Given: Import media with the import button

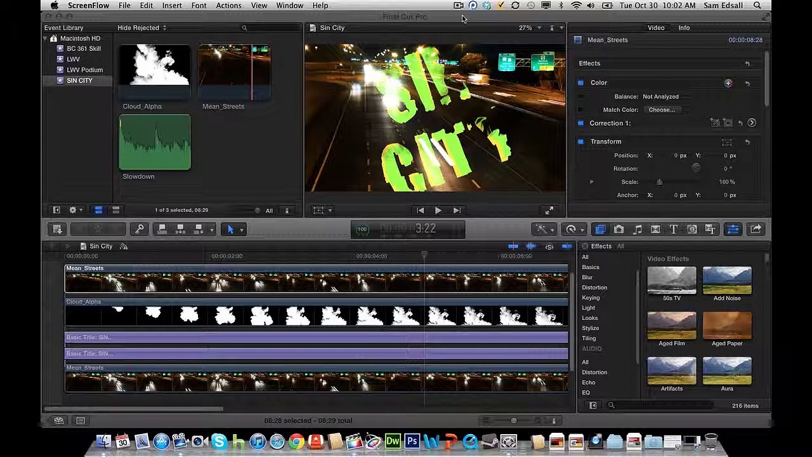Looking at the screenshot, I should (x=57, y=229).
